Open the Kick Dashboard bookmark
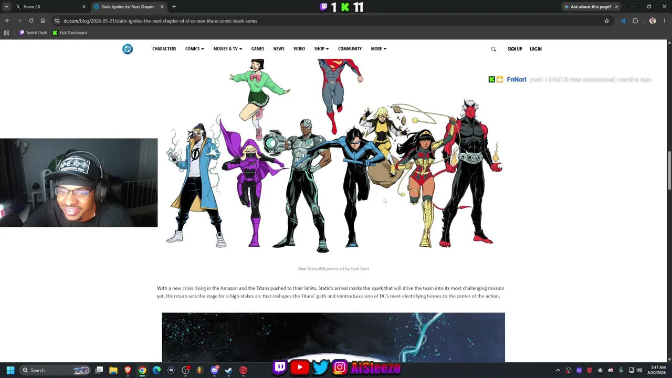The height and width of the screenshot is (378, 672). tap(70, 33)
